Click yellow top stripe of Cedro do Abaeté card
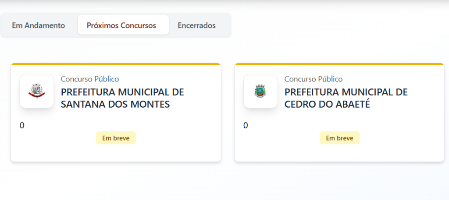The width and height of the screenshot is (449, 200). (x=339, y=64)
